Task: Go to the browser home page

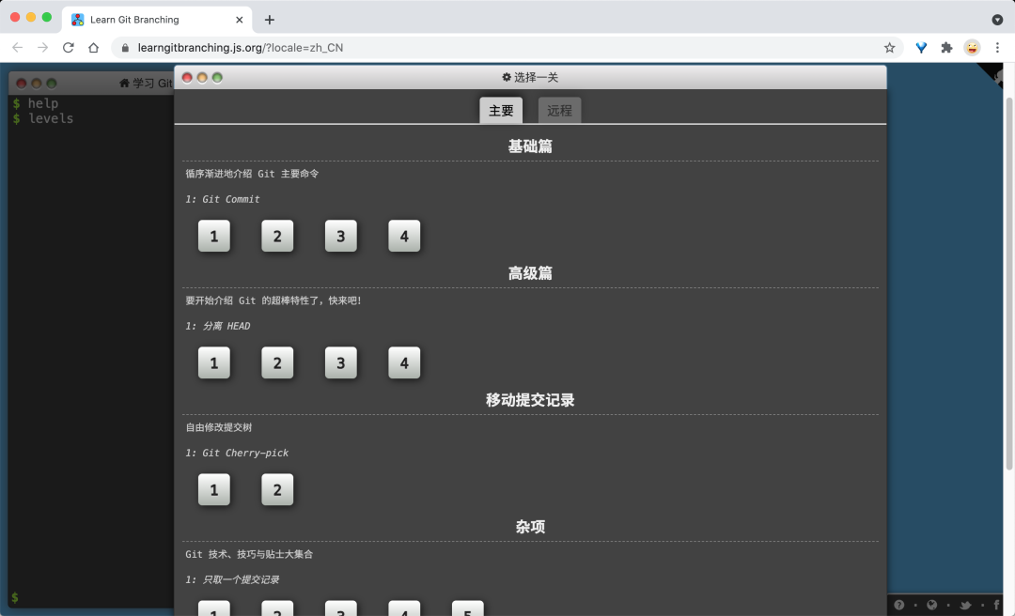Action: 93,47
